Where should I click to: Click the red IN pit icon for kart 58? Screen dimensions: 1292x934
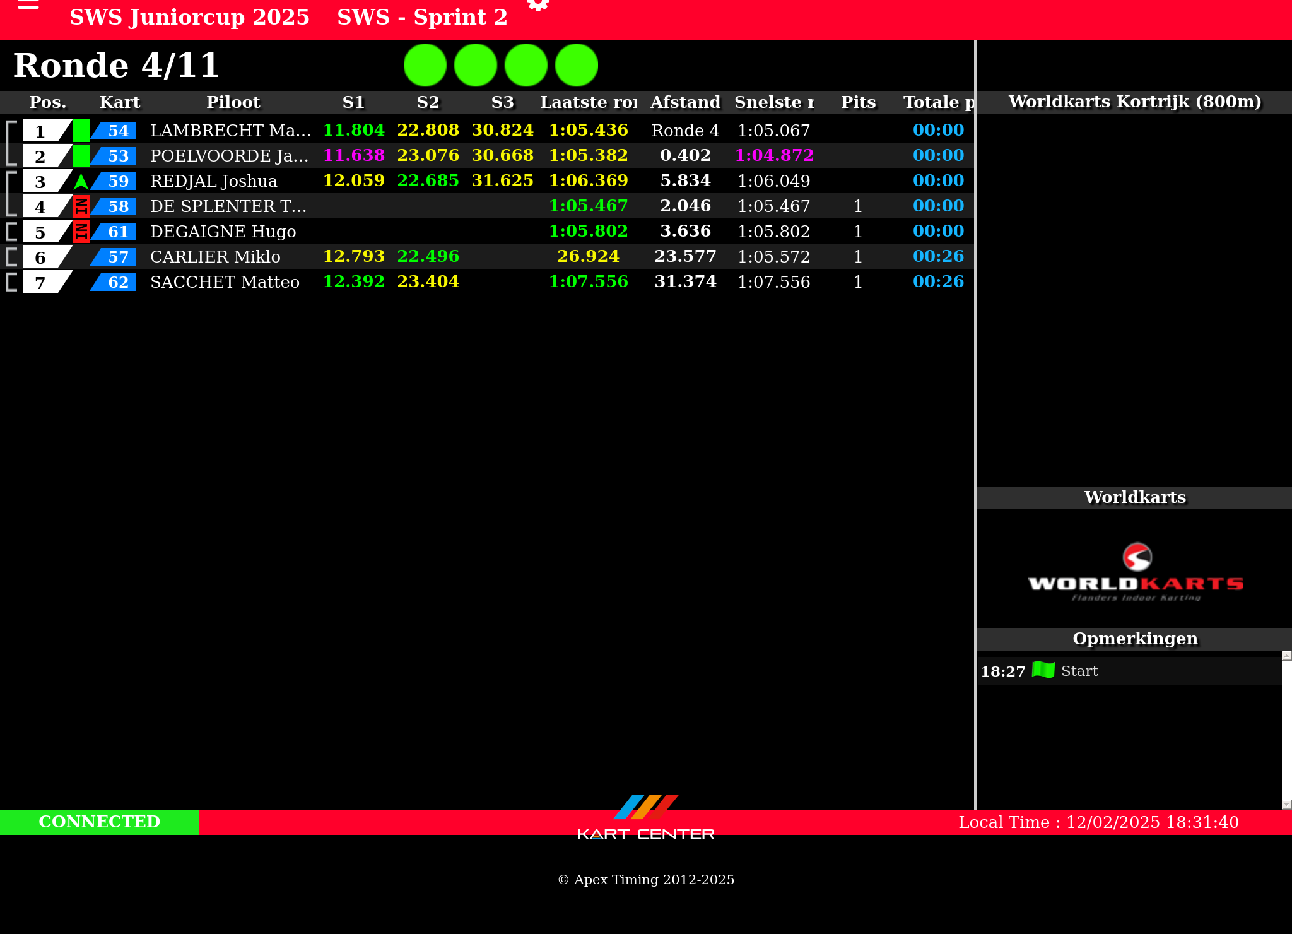[81, 206]
